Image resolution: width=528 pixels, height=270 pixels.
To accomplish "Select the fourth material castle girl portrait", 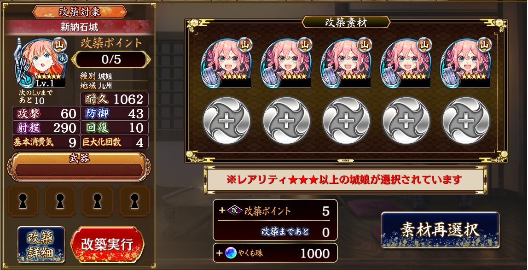I will [x=406, y=63].
